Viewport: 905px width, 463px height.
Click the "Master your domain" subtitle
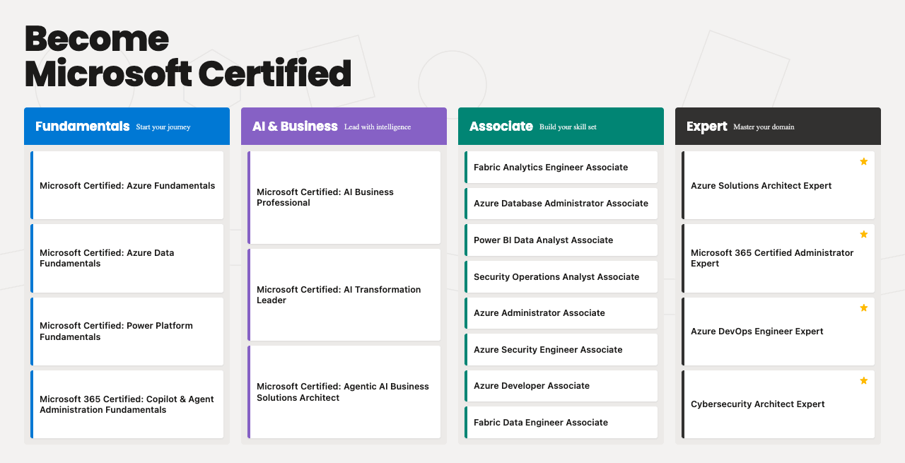pos(764,127)
